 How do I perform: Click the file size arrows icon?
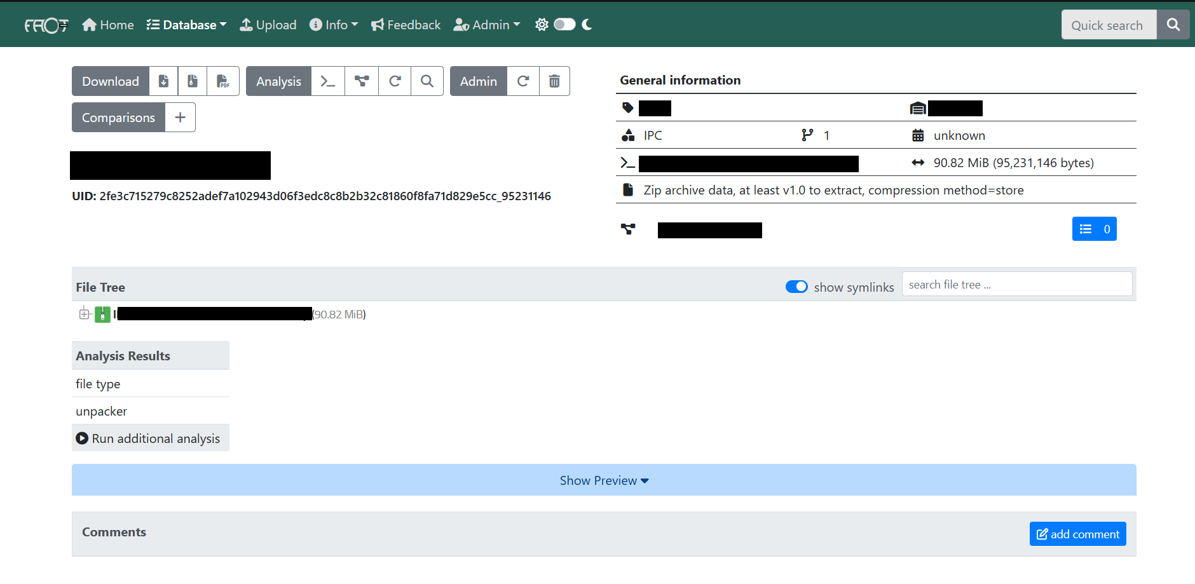(x=918, y=163)
